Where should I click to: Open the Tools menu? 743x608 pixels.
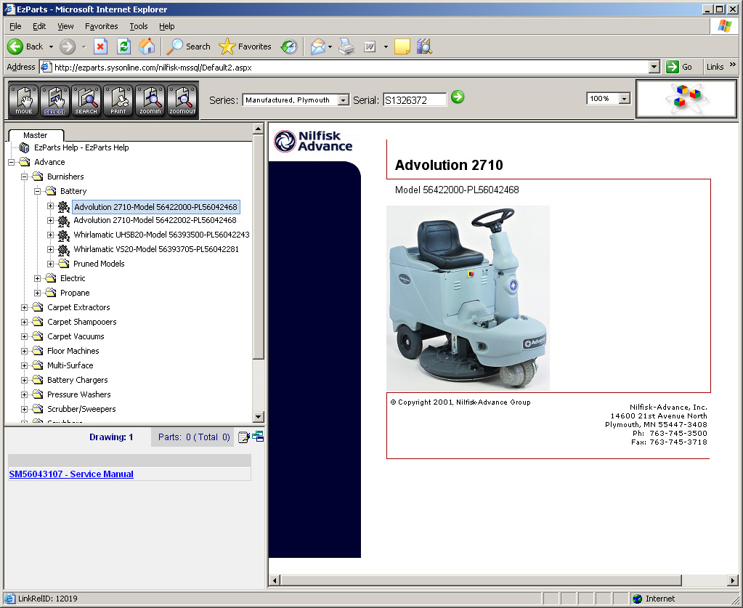point(139,26)
